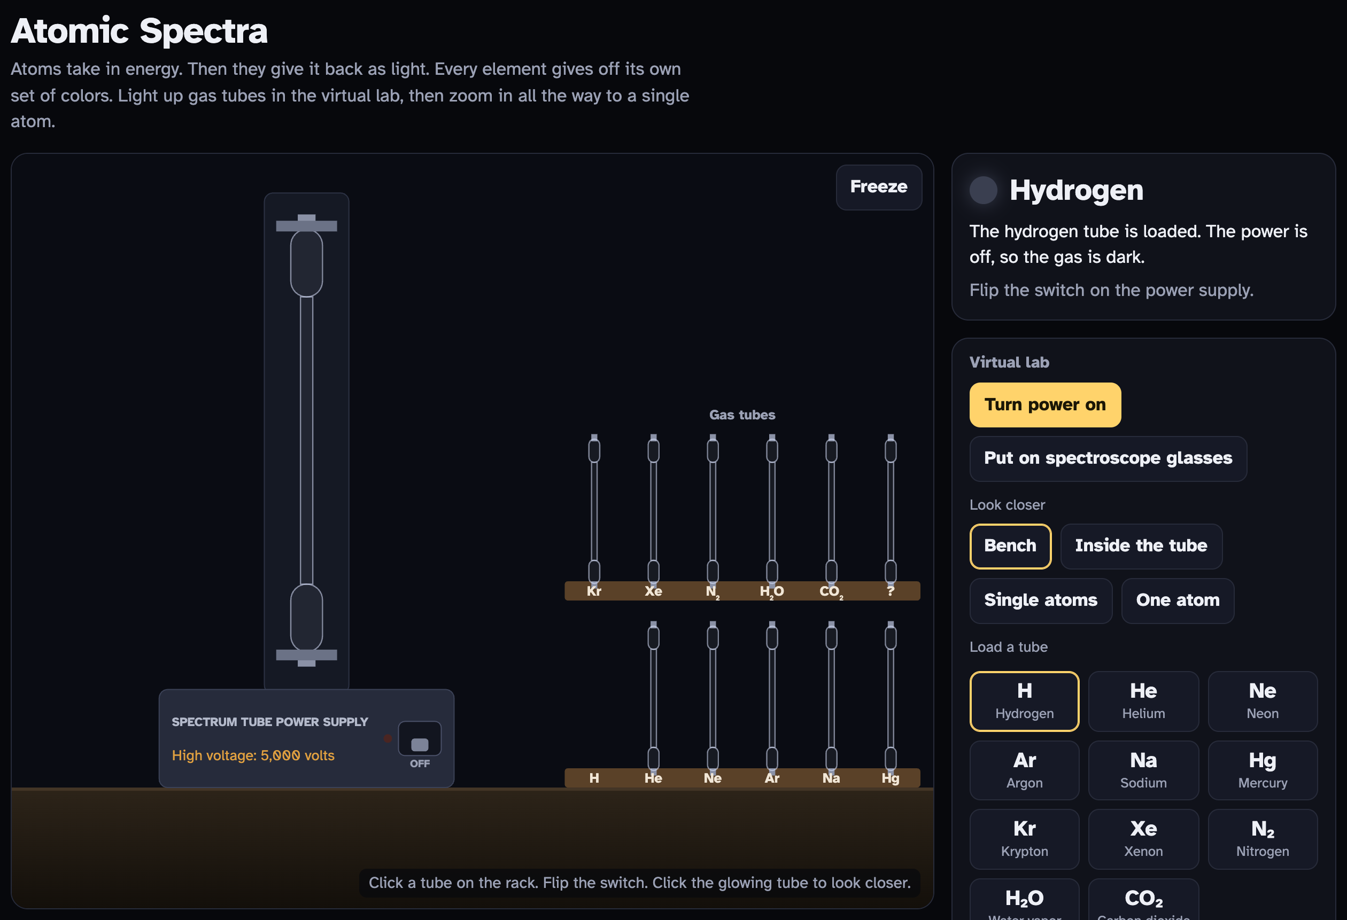Pick the Ne gas tube on the lower rack
Viewport: 1347px width, 920px height.
point(713,697)
